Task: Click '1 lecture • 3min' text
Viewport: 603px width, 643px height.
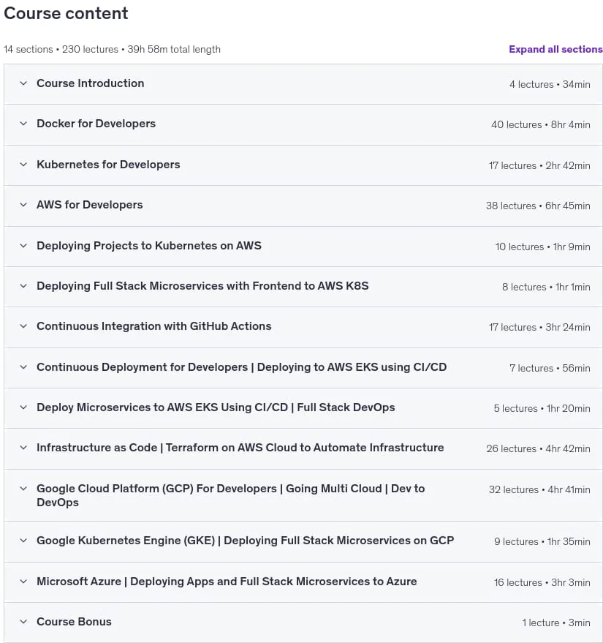Action: [x=556, y=623]
